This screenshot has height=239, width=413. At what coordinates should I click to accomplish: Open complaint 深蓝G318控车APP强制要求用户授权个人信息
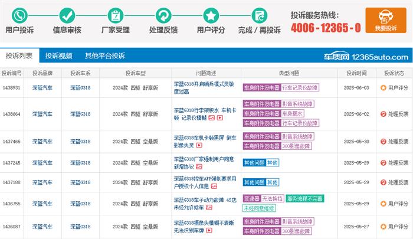pyautogui.click(x=205, y=182)
